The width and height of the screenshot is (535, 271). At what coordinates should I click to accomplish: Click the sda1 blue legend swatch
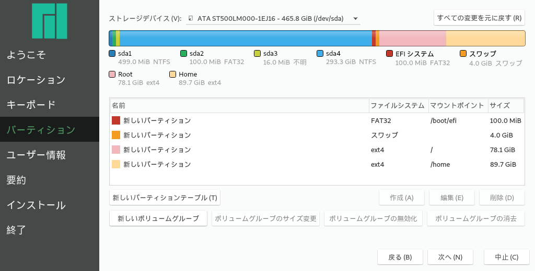coord(112,54)
